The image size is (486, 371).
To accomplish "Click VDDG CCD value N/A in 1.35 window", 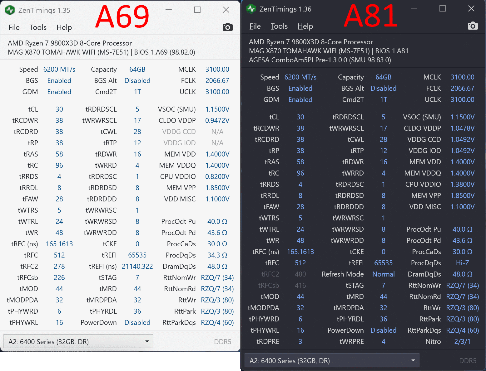I will click(x=217, y=132).
